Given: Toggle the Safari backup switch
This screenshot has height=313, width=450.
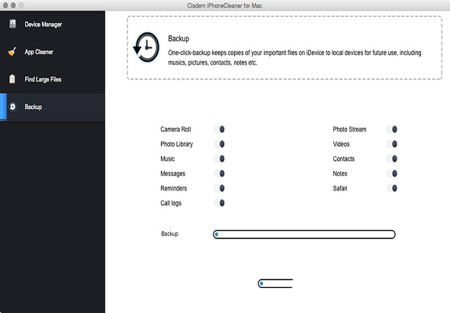Looking at the screenshot, I should pyautogui.click(x=392, y=188).
